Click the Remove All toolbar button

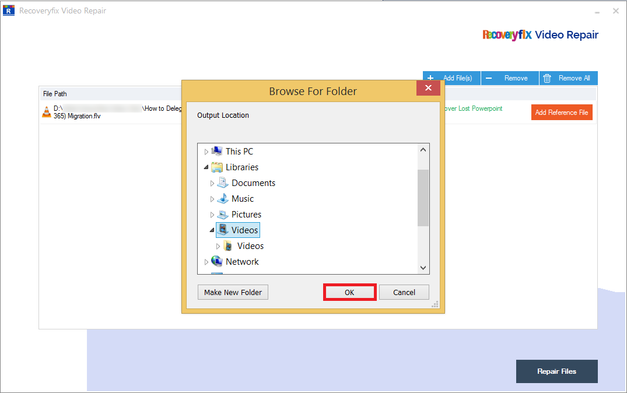click(568, 78)
